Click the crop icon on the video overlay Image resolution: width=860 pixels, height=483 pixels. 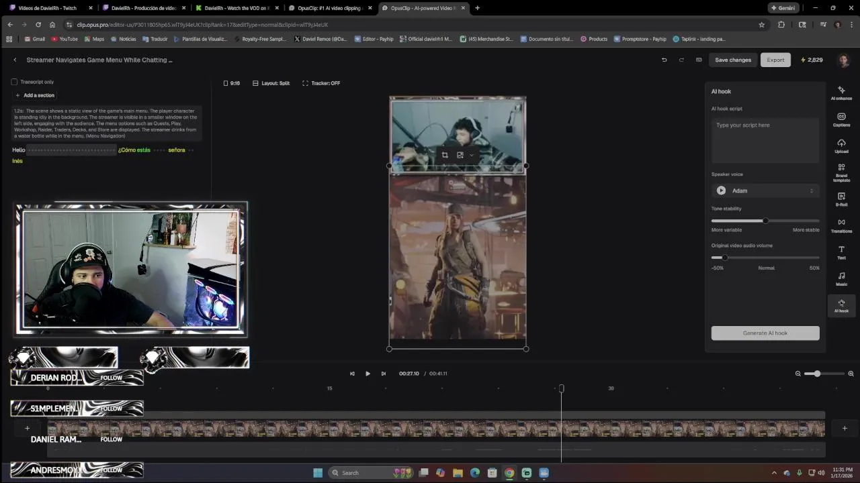(445, 155)
